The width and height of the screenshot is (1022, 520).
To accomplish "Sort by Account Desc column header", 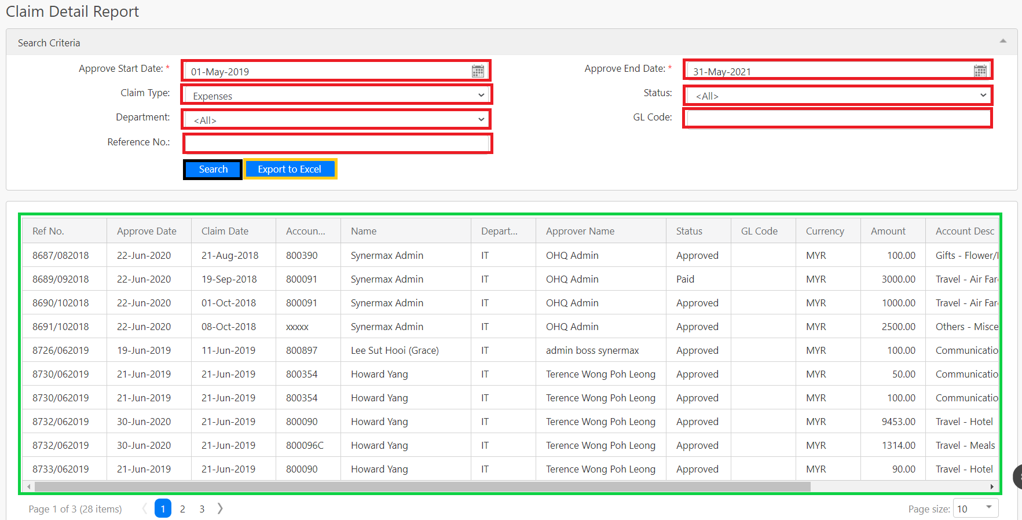I will point(962,230).
